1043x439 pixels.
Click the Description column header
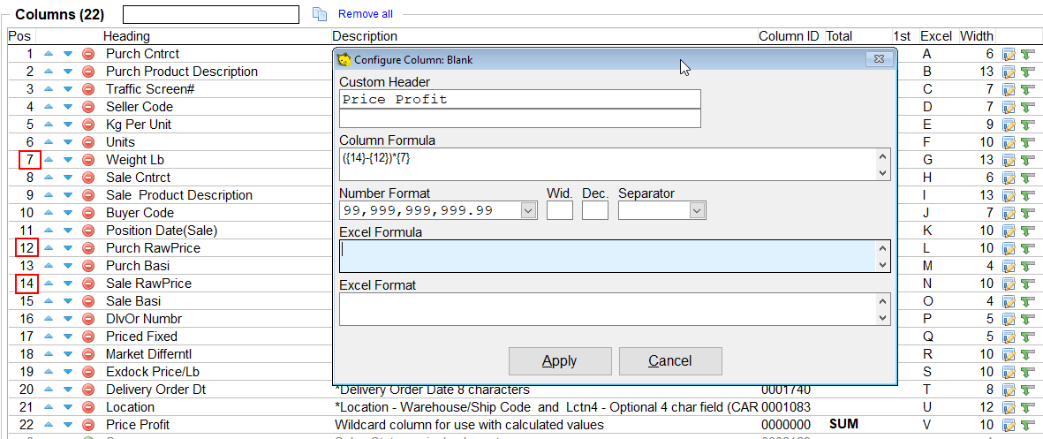click(365, 36)
